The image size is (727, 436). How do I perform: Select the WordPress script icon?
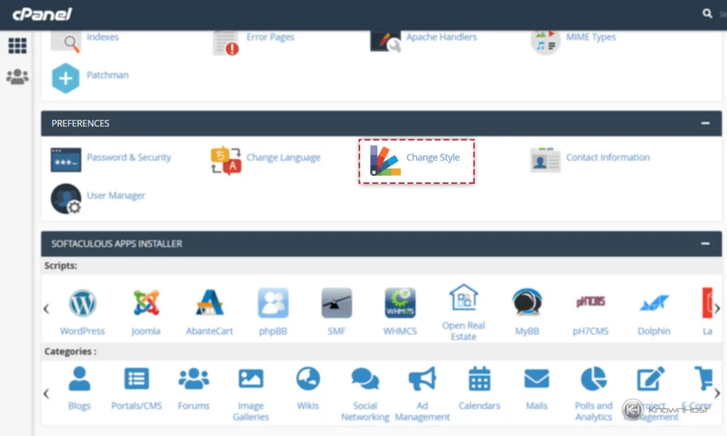click(82, 303)
